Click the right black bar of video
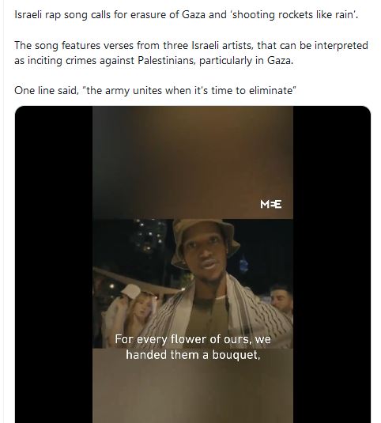 click(x=332, y=264)
